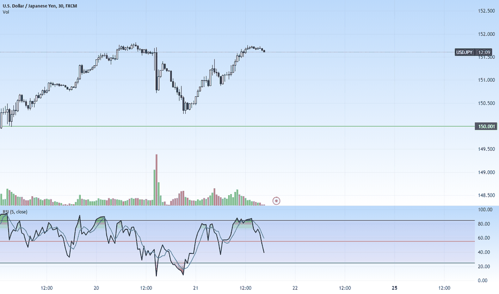
Task: Click the tallest red volume bar
Action: click(x=156, y=180)
